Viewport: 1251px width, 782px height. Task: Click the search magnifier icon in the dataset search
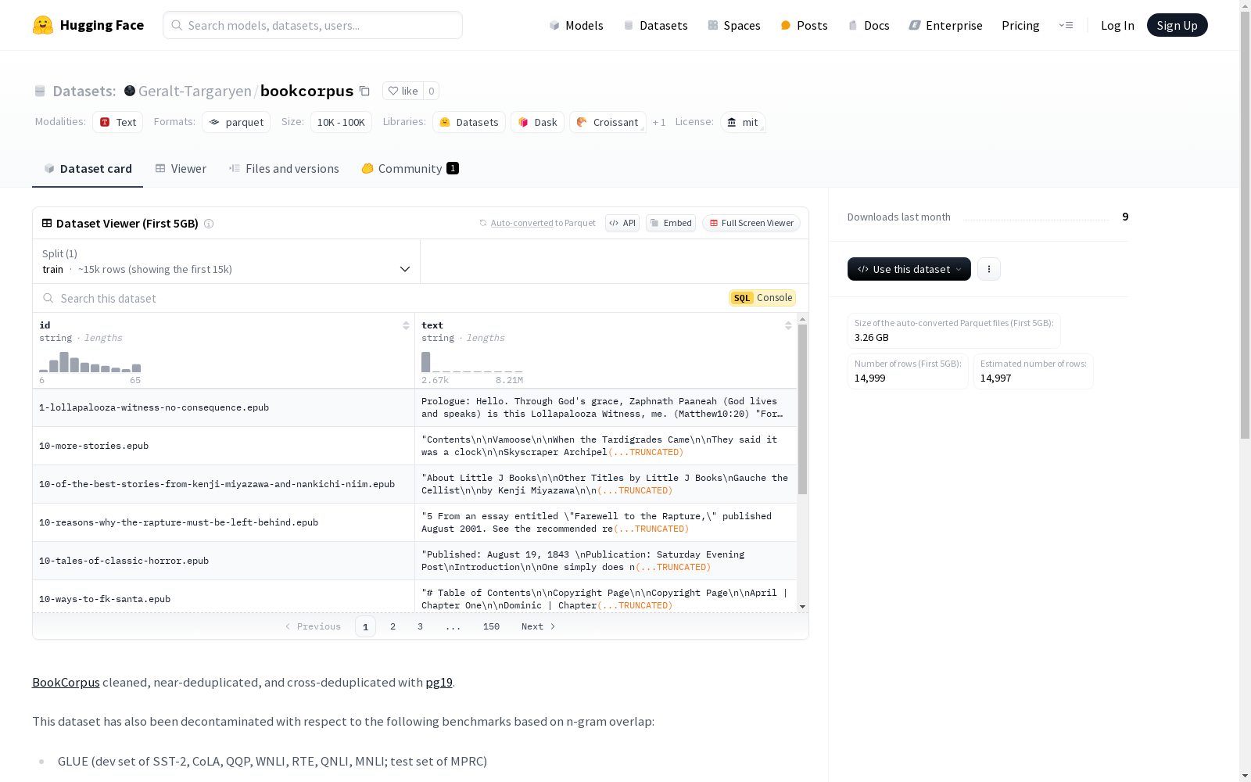tap(48, 298)
